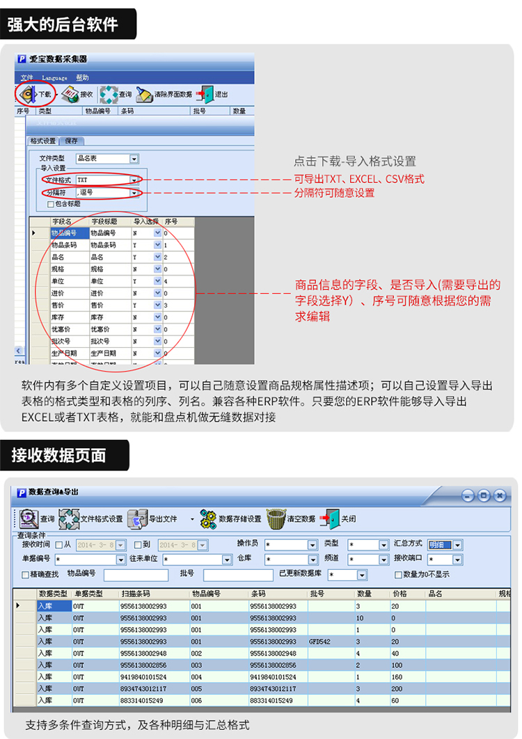Image resolution: width=522 pixels, height=739 pixels.
Task: Open the 分隔符 逗号 dropdown
Action: [134, 192]
